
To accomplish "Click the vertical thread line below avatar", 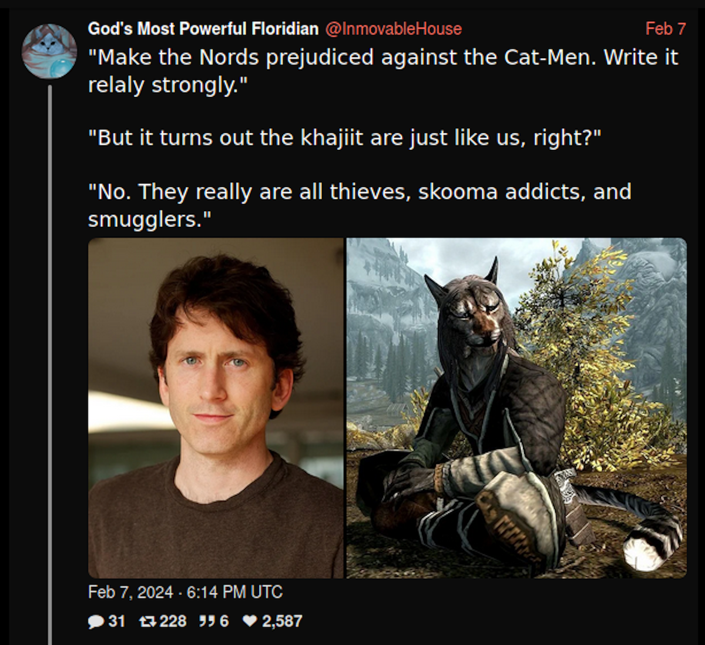I will click(x=50, y=365).
